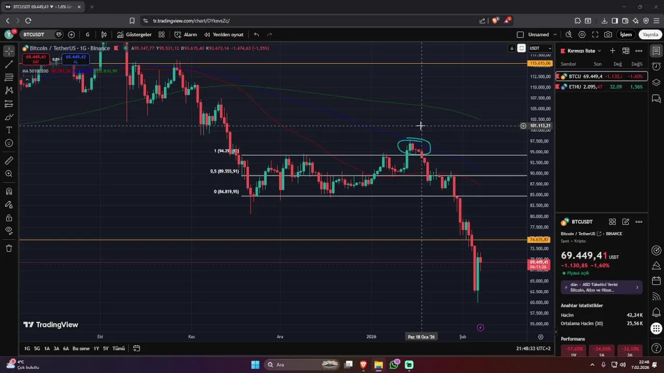Click the AL buy button 69.449,42
The height and width of the screenshot is (373, 664).
pyautogui.click(x=76, y=59)
